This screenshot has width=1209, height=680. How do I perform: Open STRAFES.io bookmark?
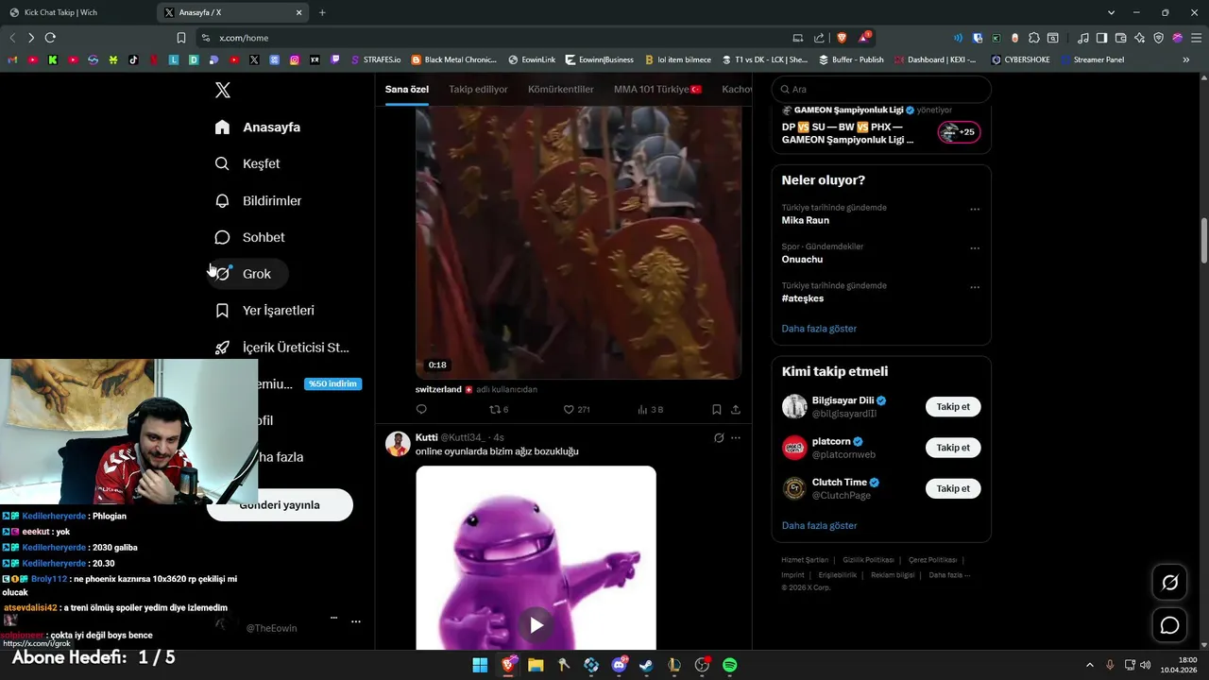click(x=375, y=59)
